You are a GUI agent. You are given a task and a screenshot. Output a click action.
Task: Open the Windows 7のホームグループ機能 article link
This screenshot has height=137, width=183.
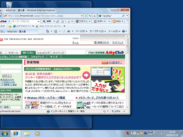tap(46, 98)
